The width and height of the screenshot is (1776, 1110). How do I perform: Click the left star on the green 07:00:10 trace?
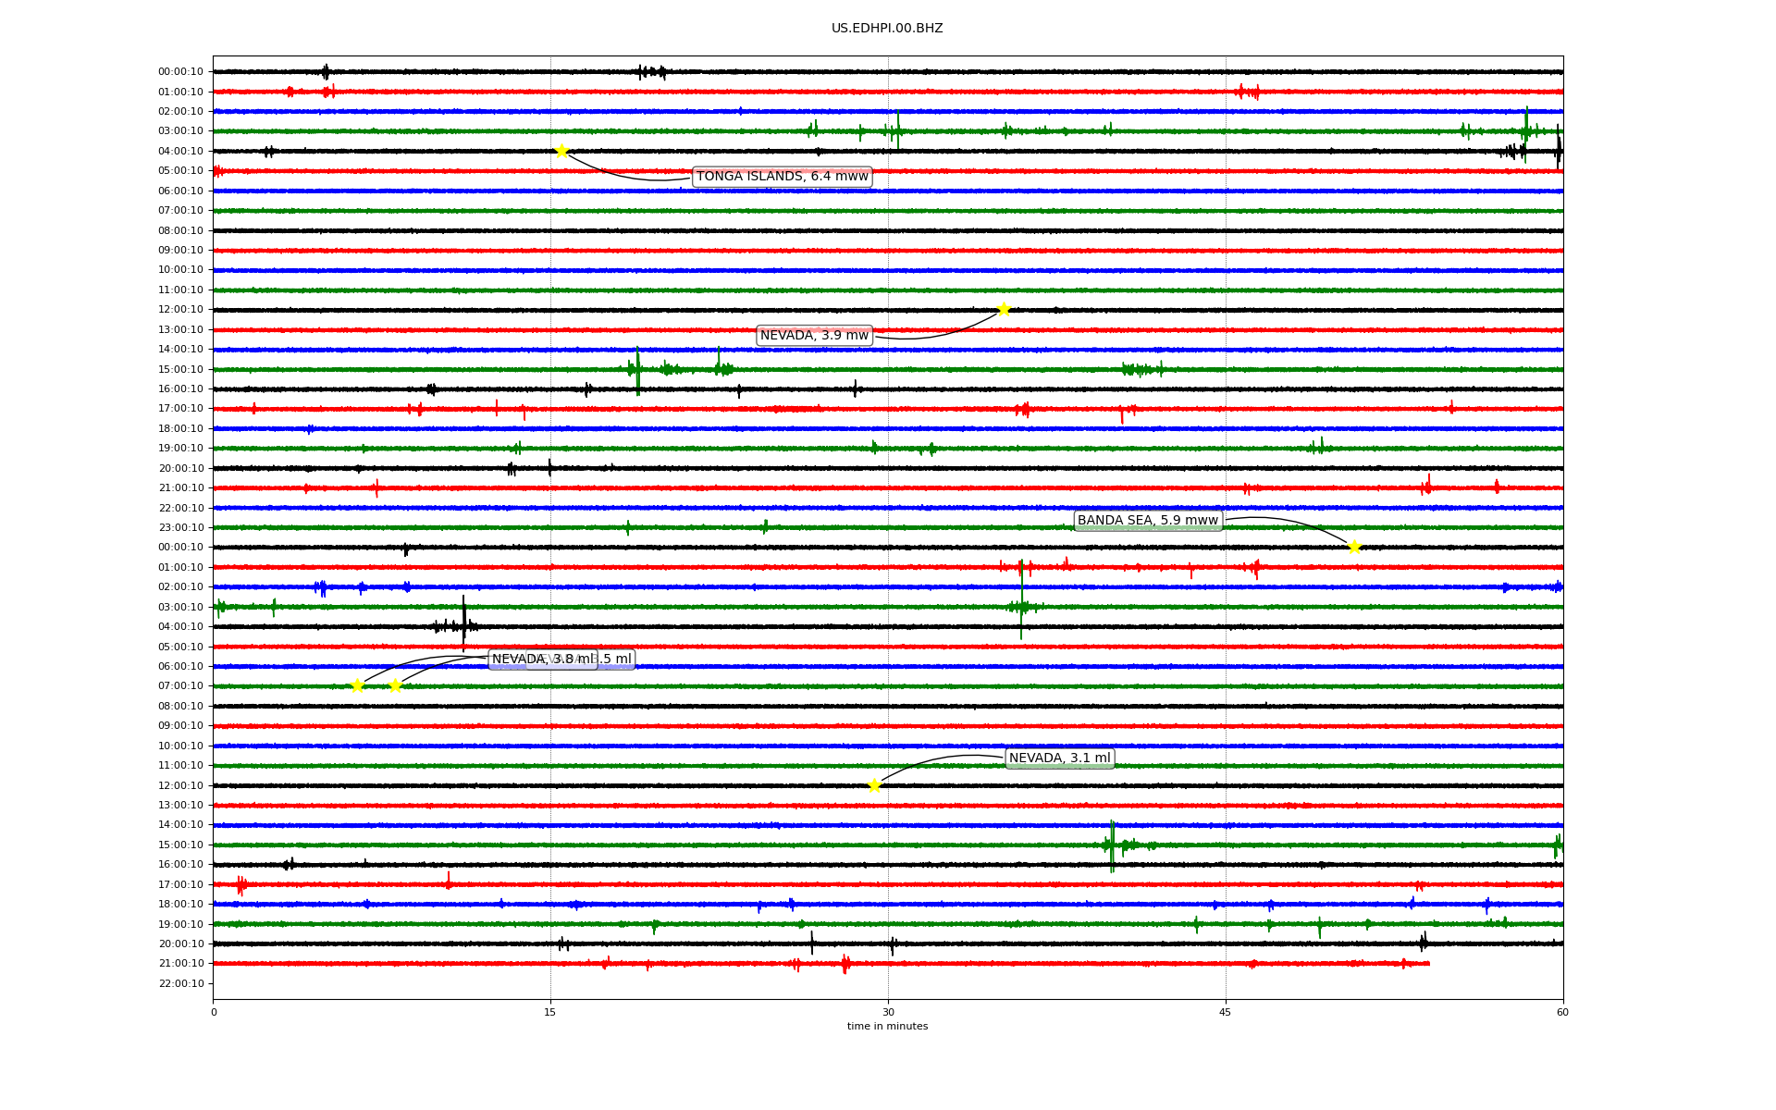[357, 685]
